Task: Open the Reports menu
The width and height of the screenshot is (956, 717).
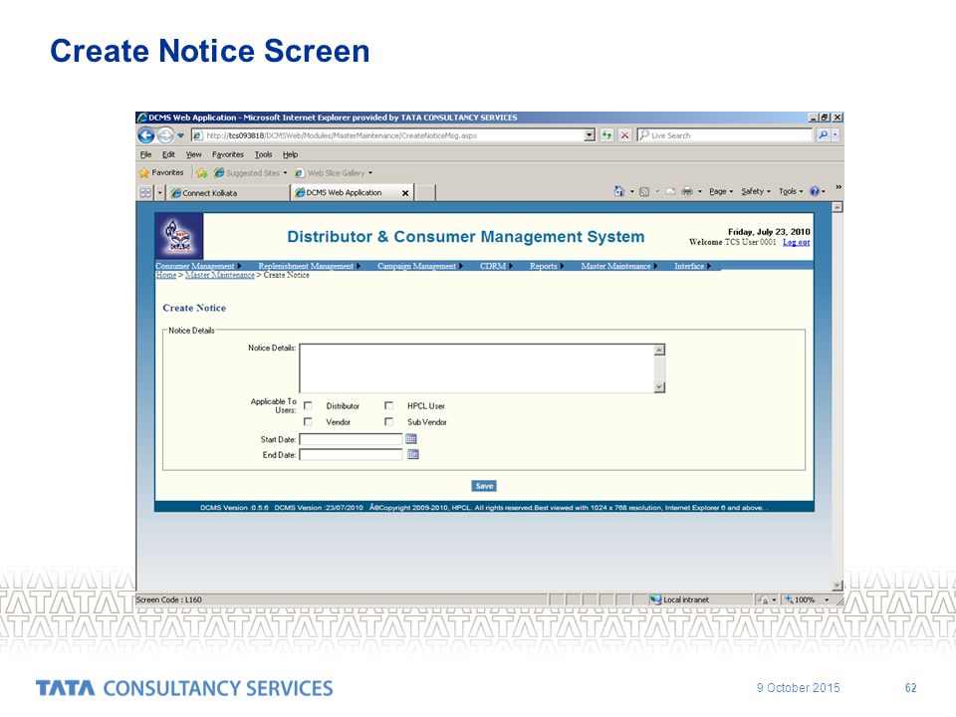Action: pos(547,266)
